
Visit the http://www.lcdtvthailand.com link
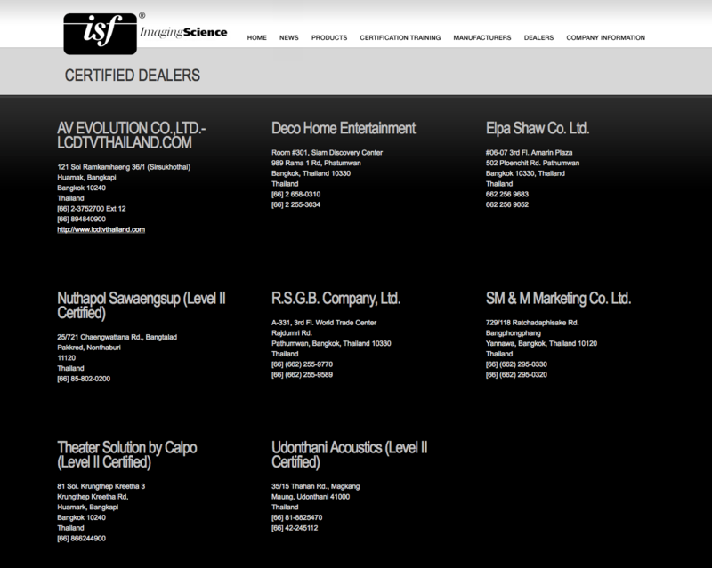point(101,229)
